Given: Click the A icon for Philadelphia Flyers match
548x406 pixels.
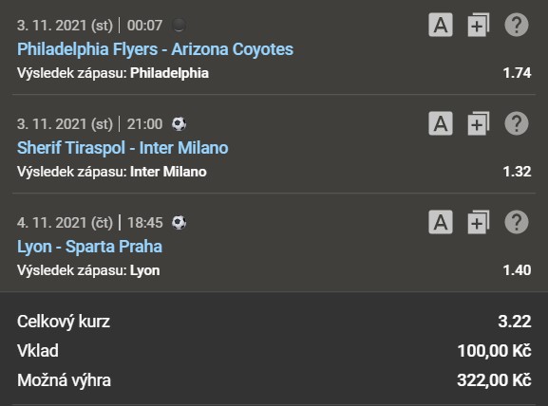Looking at the screenshot, I should click(441, 25).
